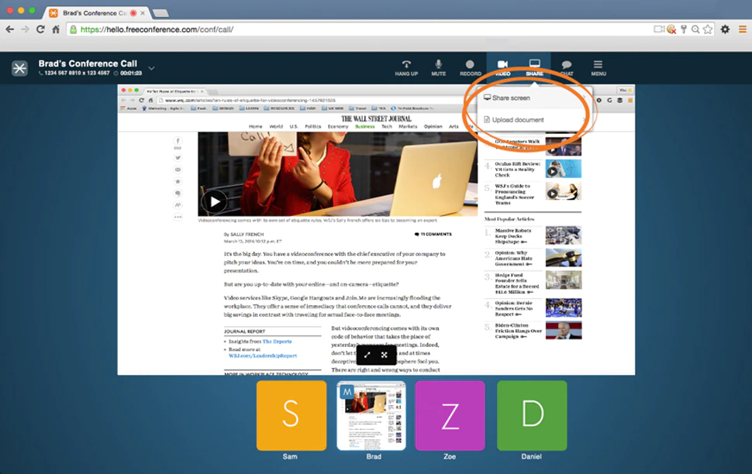This screenshot has width=752, height=474.
Task: Play the WSJ videoconferencing etiquette video
Action: pyautogui.click(x=214, y=201)
